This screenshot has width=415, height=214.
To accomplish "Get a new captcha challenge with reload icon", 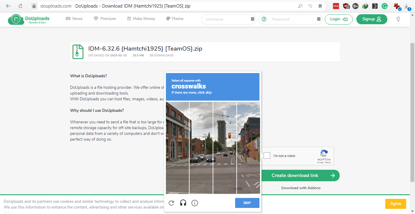I will (x=171, y=203).
